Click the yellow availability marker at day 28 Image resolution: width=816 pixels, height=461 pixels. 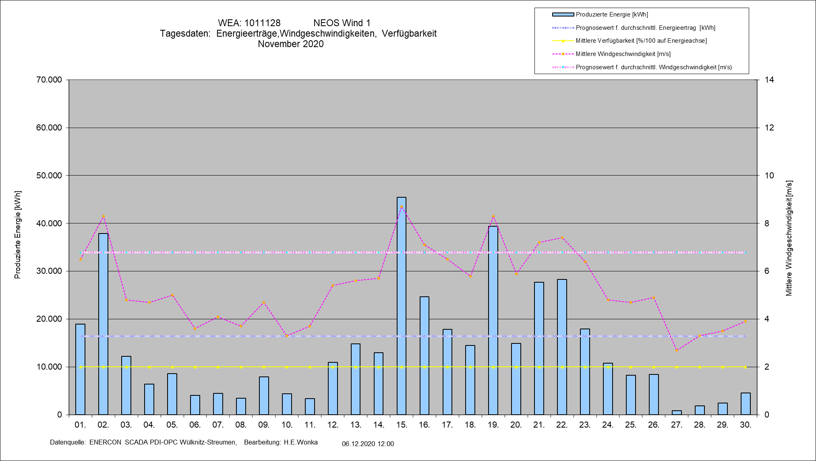tap(700, 367)
